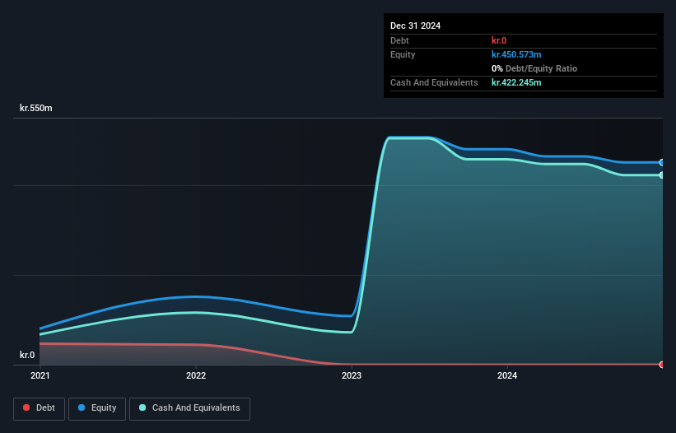Screen dimensions: 676x433
Task: Click the blue Equity legend dot
Action: click(x=82, y=407)
